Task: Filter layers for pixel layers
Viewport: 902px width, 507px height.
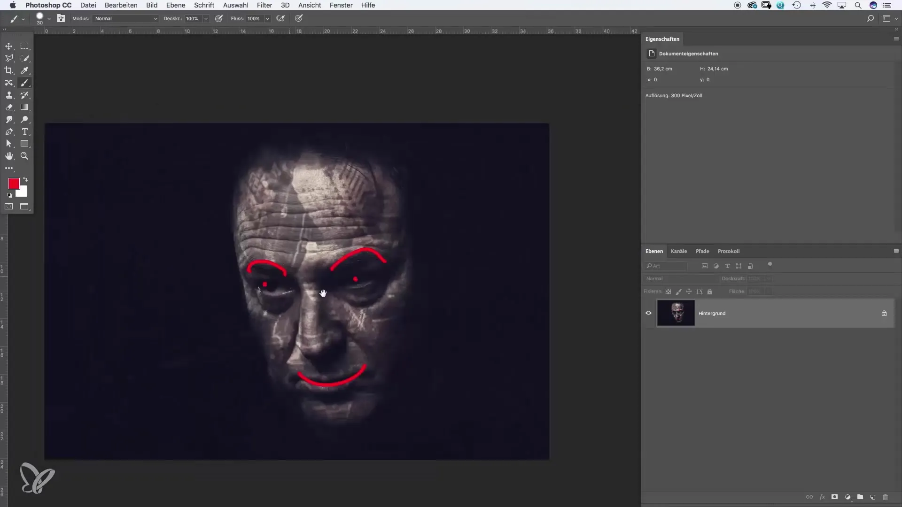Action: click(705, 266)
